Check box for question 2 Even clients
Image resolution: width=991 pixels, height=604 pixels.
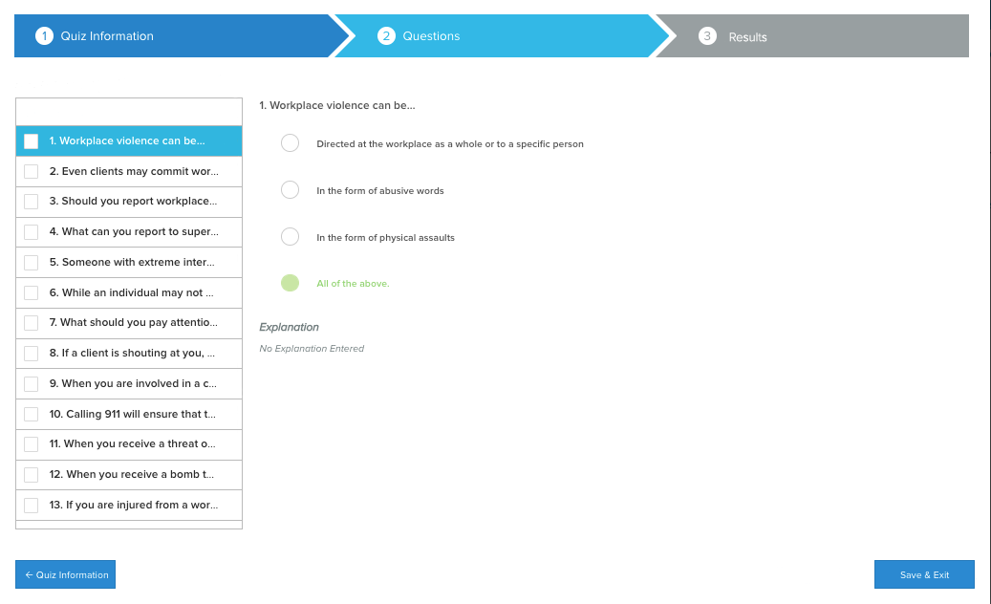tap(31, 171)
